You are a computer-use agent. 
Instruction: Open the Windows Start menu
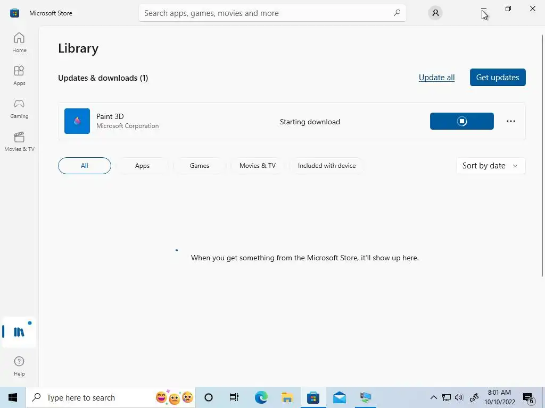click(x=13, y=397)
